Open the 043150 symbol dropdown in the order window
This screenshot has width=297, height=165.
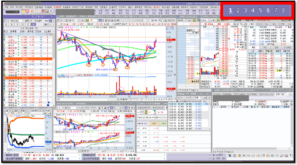pos(185,20)
